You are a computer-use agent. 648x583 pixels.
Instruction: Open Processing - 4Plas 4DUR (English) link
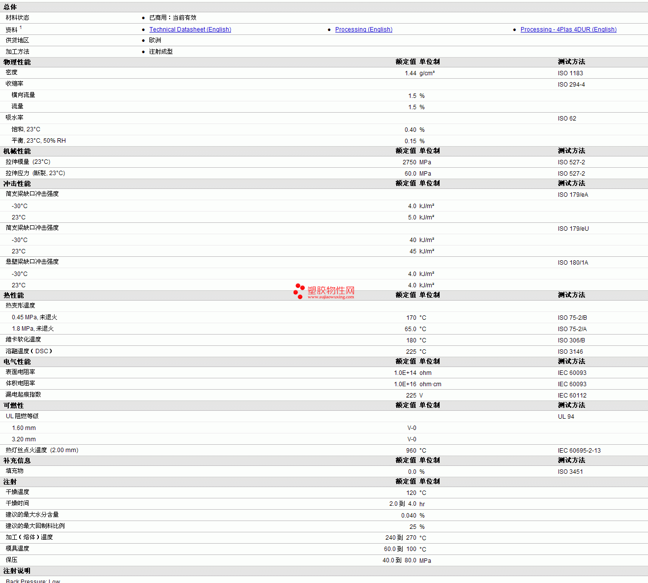click(x=568, y=30)
